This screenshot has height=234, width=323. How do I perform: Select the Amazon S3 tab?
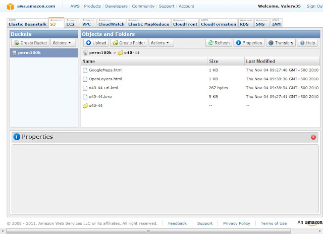(x=56, y=23)
